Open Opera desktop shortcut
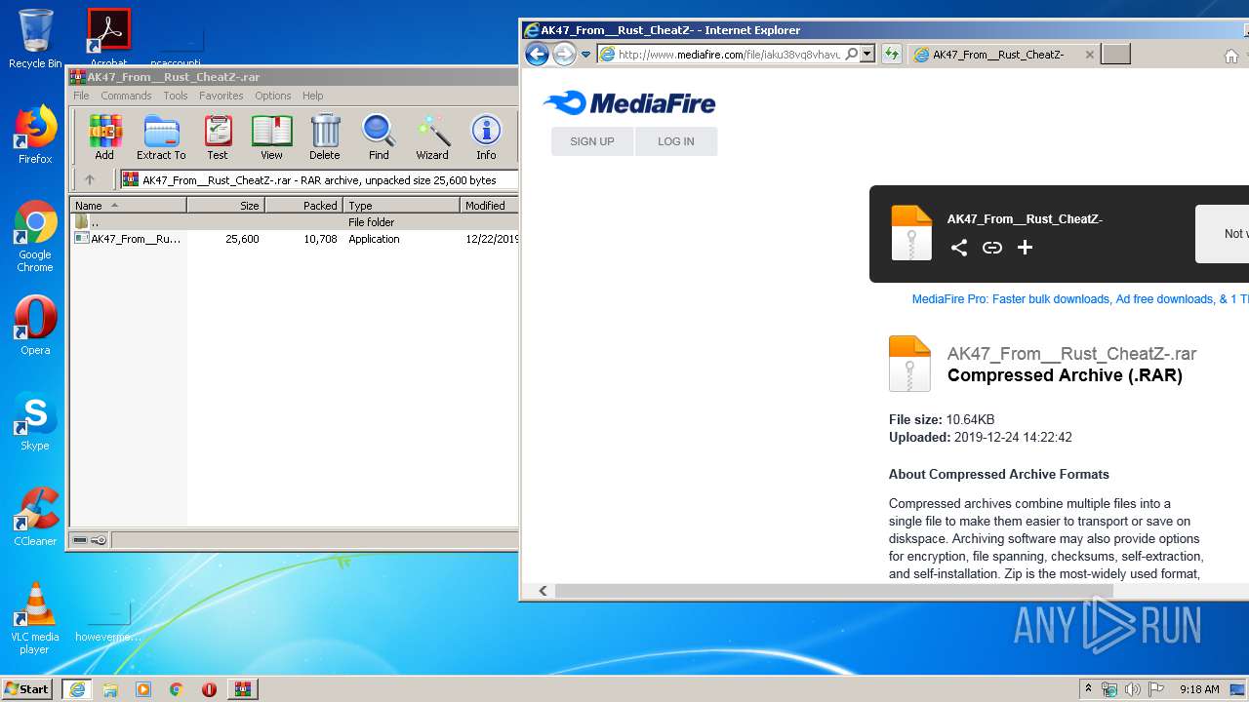Image resolution: width=1249 pixels, height=702 pixels. pos(35,326)
